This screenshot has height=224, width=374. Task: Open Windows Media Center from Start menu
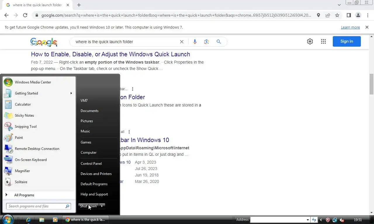coord(39,82)
